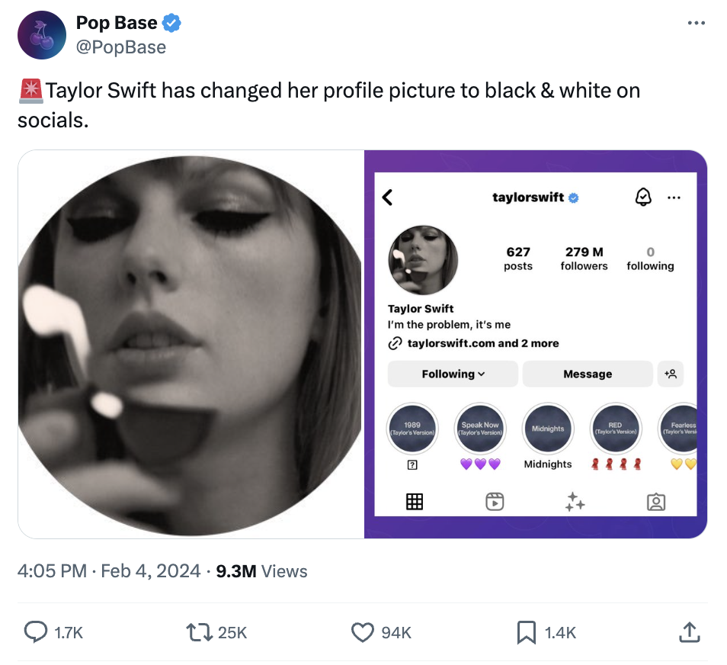Select the posts grid tab

click(x=415, y=501)
